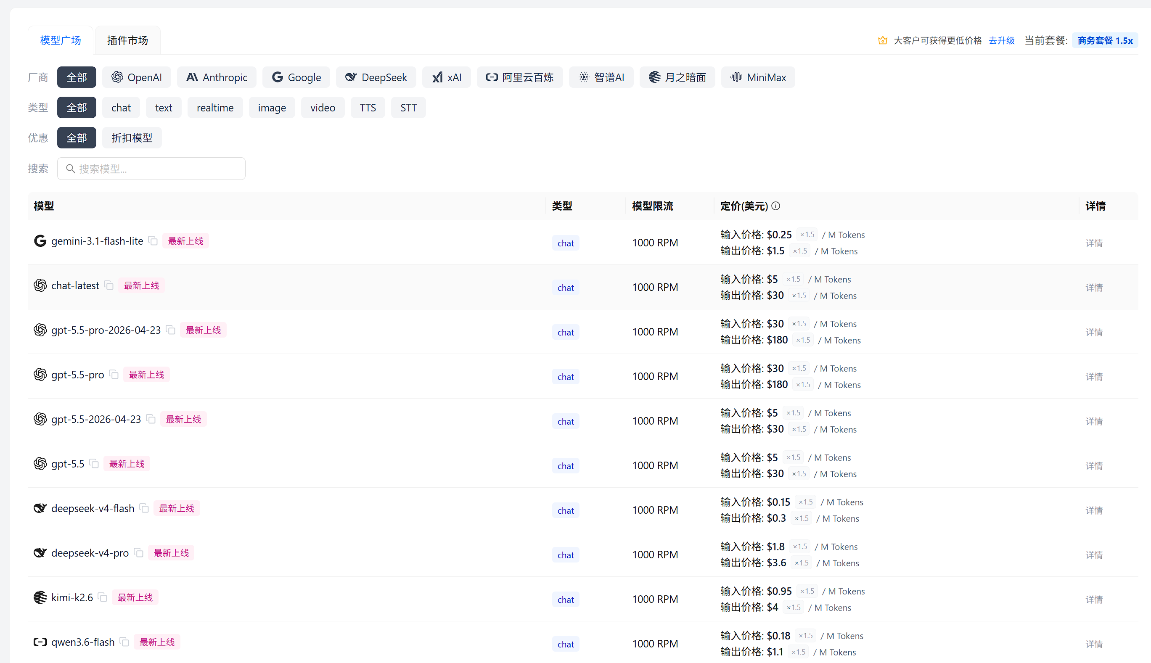Show only TTS type models
Viewport: 1151px width, 663px height.
pos(368,108)
